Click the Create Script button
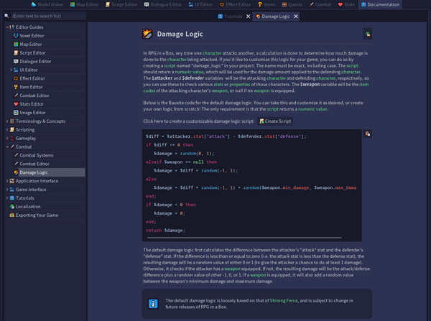The image size is (431, 321). pos(275,121)
